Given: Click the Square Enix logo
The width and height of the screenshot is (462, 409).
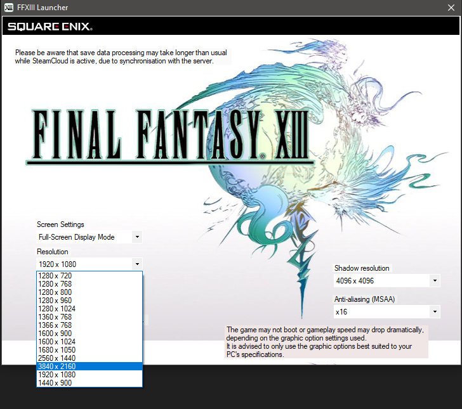Looking at the screenshot, I should coord(50,27).
